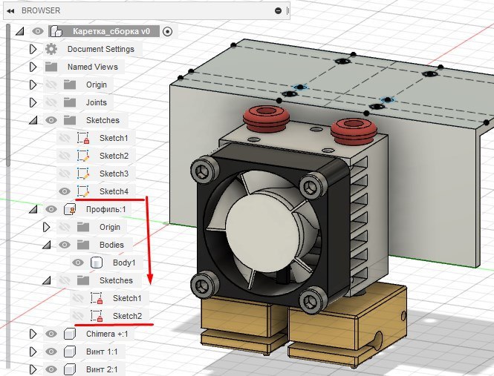This screenshot has width=494, height=376.
Task: Click the BROWSER panel header title
Action: pyautogui.click(x=41, y=10)
